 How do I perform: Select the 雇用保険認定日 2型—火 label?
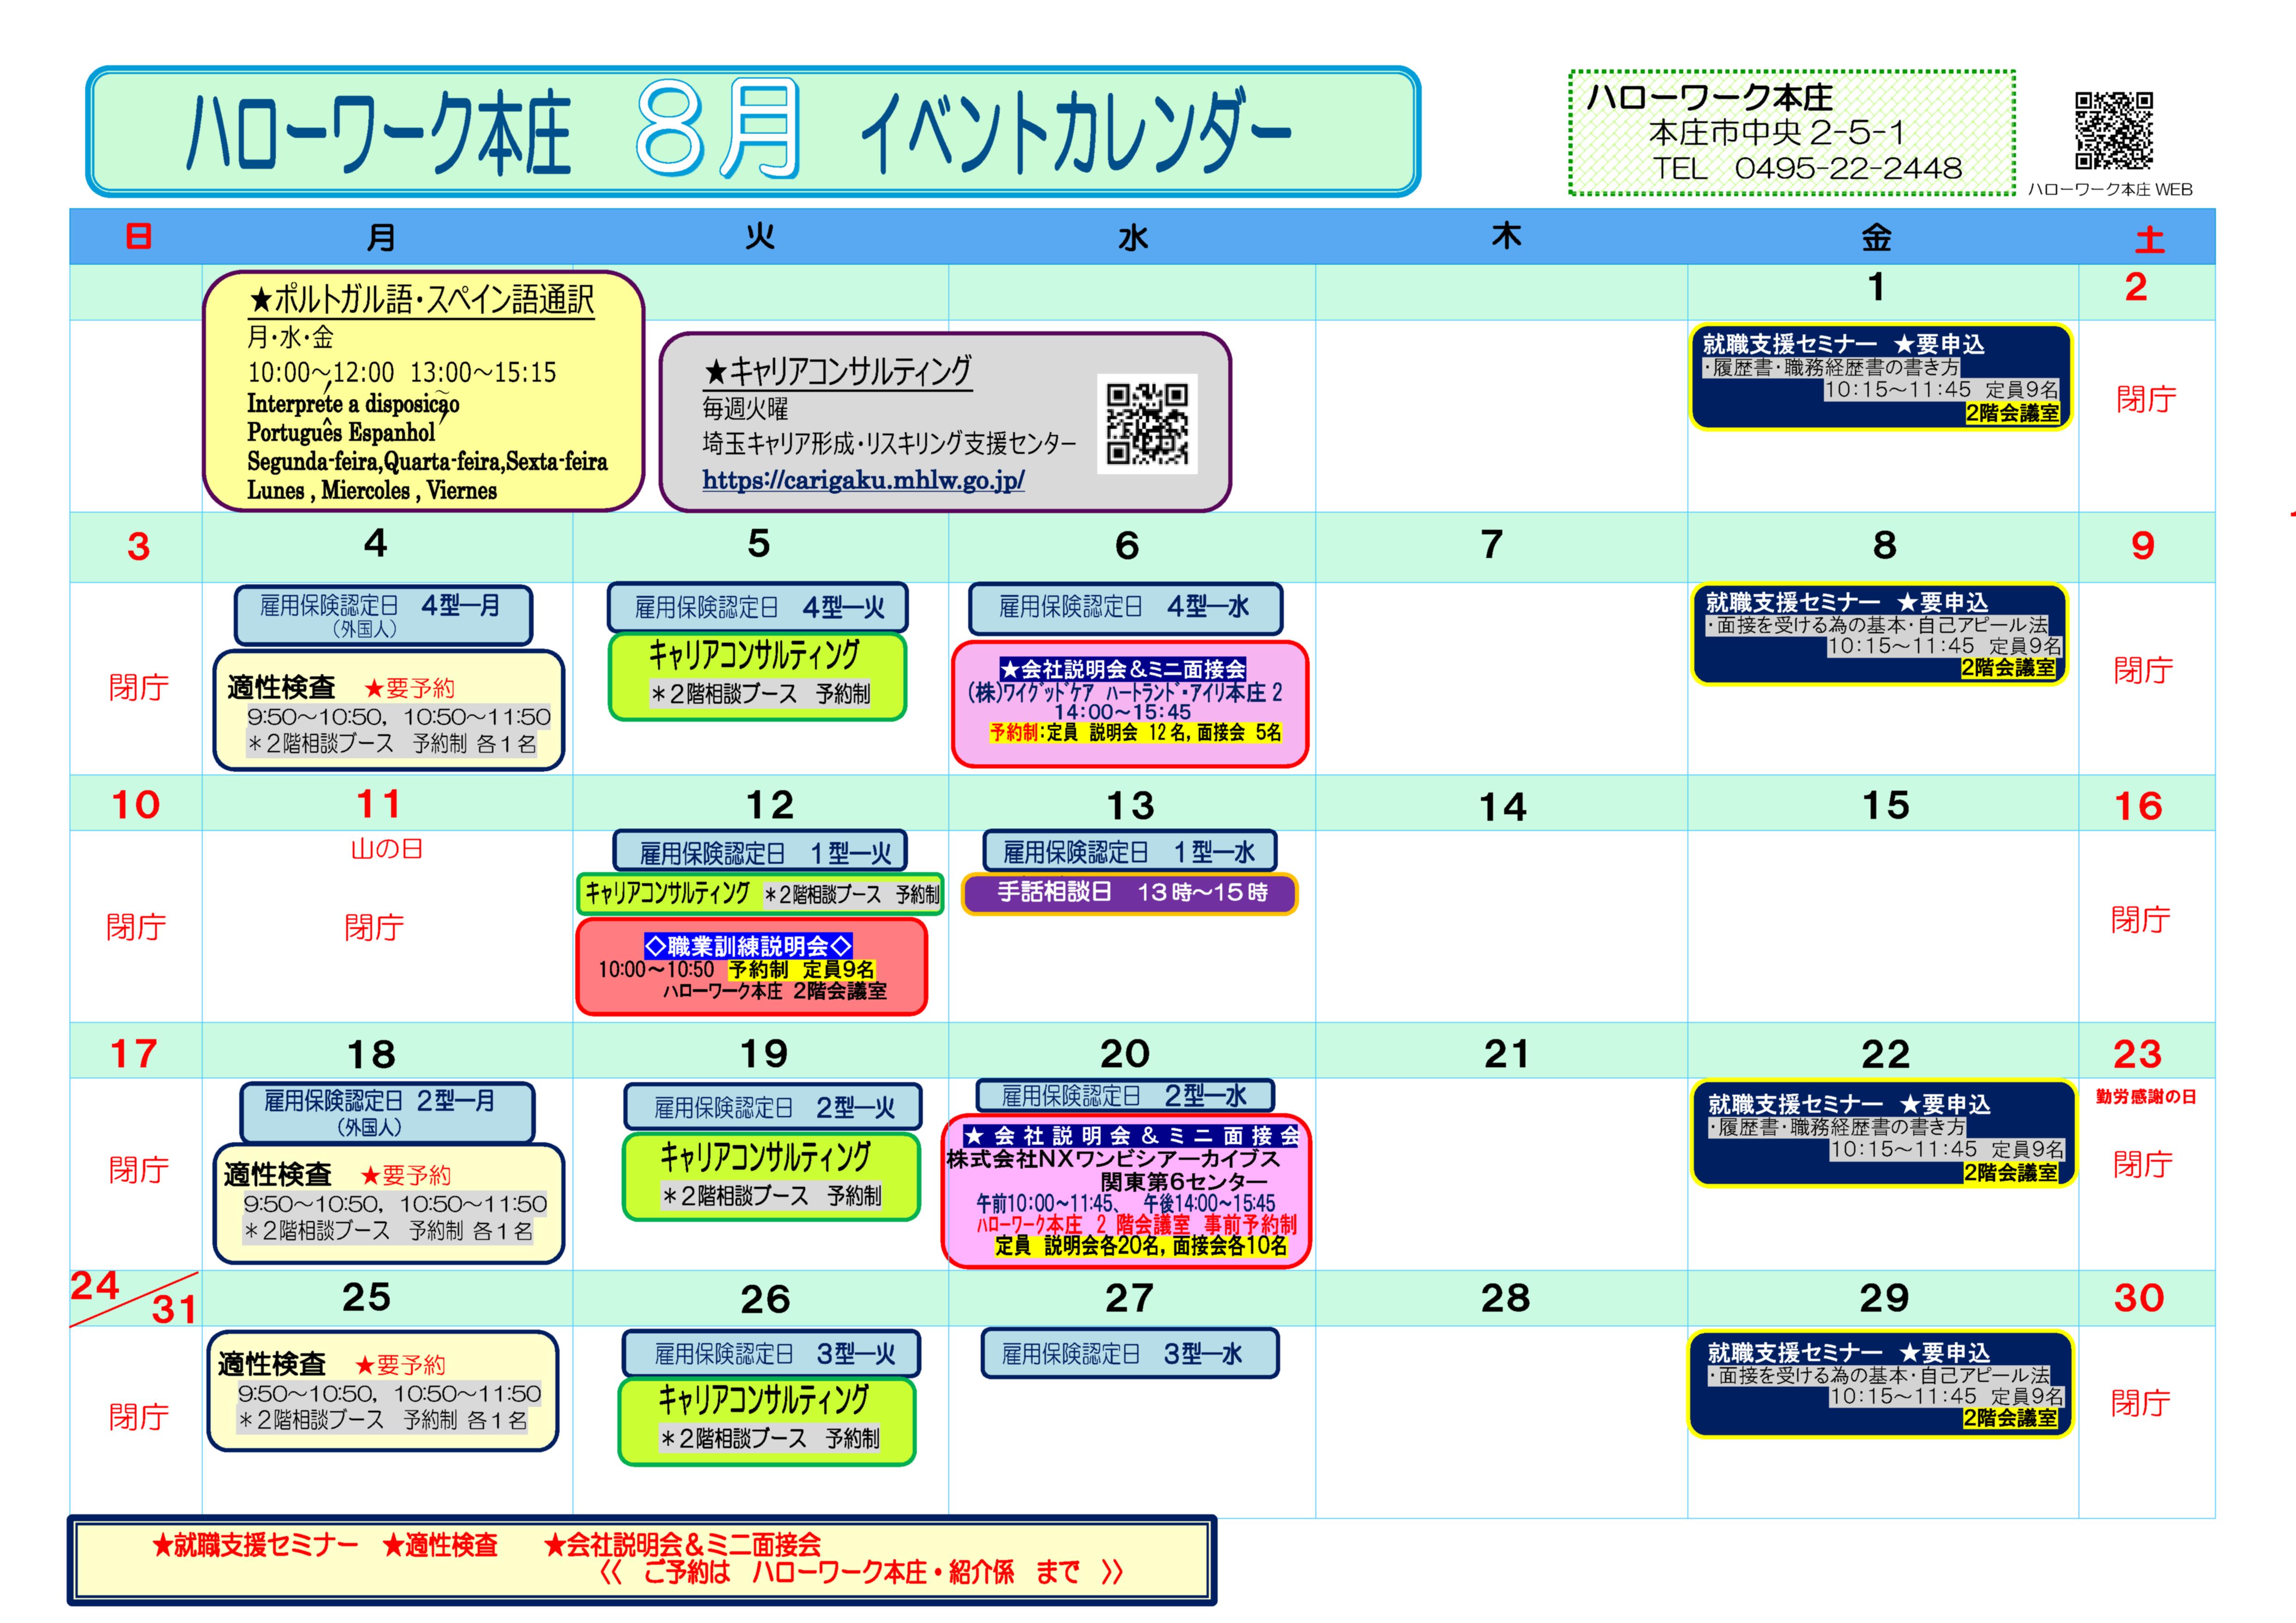pyautogui.click(x=773, y=1107)
